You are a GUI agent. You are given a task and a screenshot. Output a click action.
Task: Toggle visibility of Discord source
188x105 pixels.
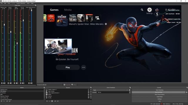click(x=89, y=96)
